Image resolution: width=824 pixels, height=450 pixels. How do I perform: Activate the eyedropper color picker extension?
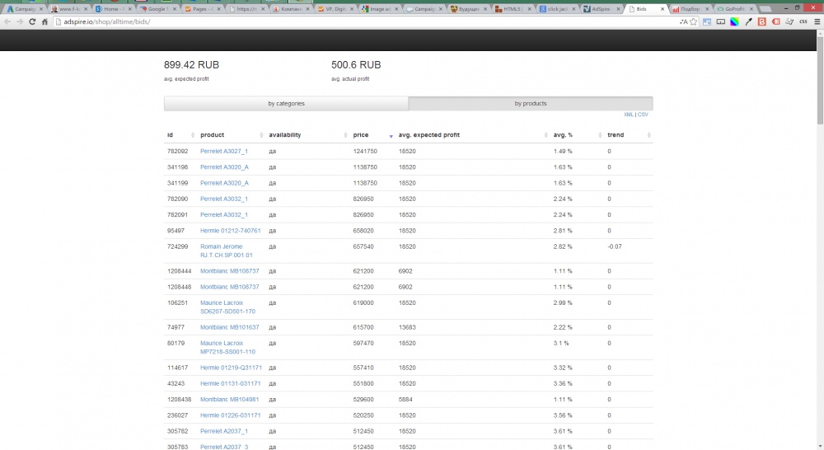tap(748, 21)
